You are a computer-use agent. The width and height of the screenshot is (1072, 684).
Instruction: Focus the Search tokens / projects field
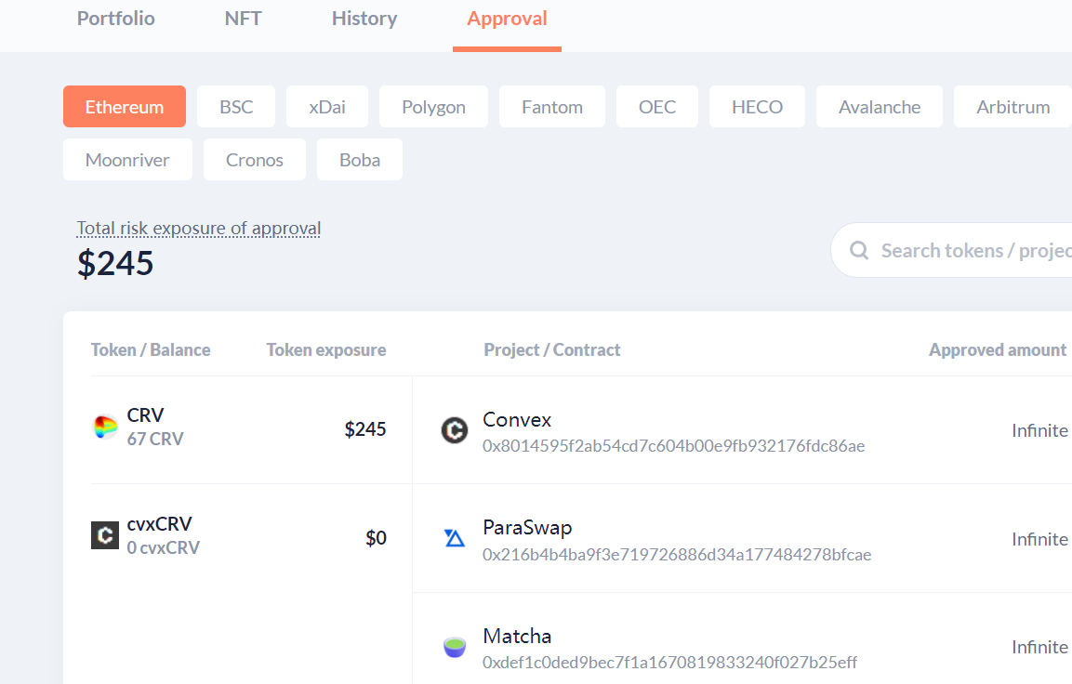click(952, 250)
